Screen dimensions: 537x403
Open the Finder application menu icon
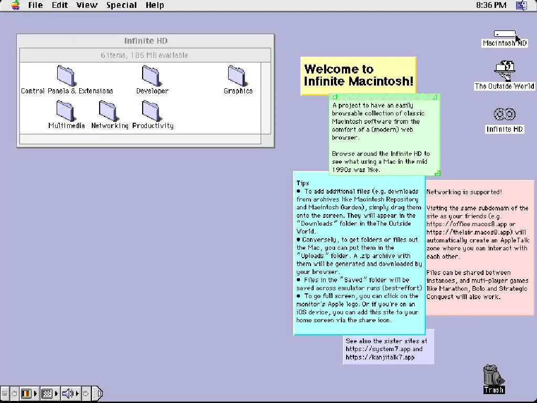coord(522,5)
